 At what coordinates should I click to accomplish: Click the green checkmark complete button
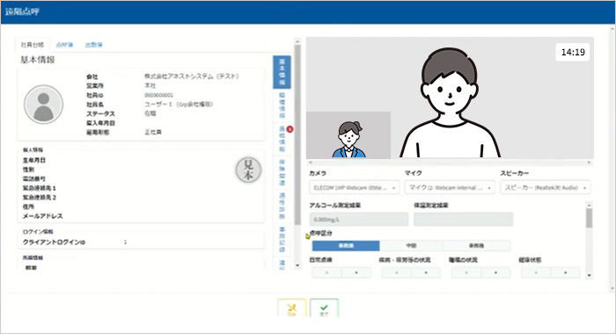(x=324, y=309)
